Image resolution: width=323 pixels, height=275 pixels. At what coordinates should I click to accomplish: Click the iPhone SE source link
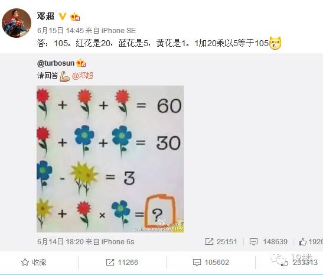[119, 31]
